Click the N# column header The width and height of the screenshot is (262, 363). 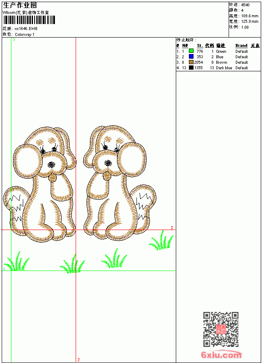[x=185, y=46]
